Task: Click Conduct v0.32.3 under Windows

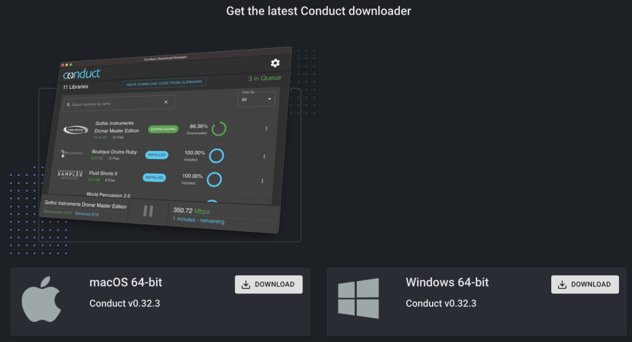Action: (x=441, y=303)
